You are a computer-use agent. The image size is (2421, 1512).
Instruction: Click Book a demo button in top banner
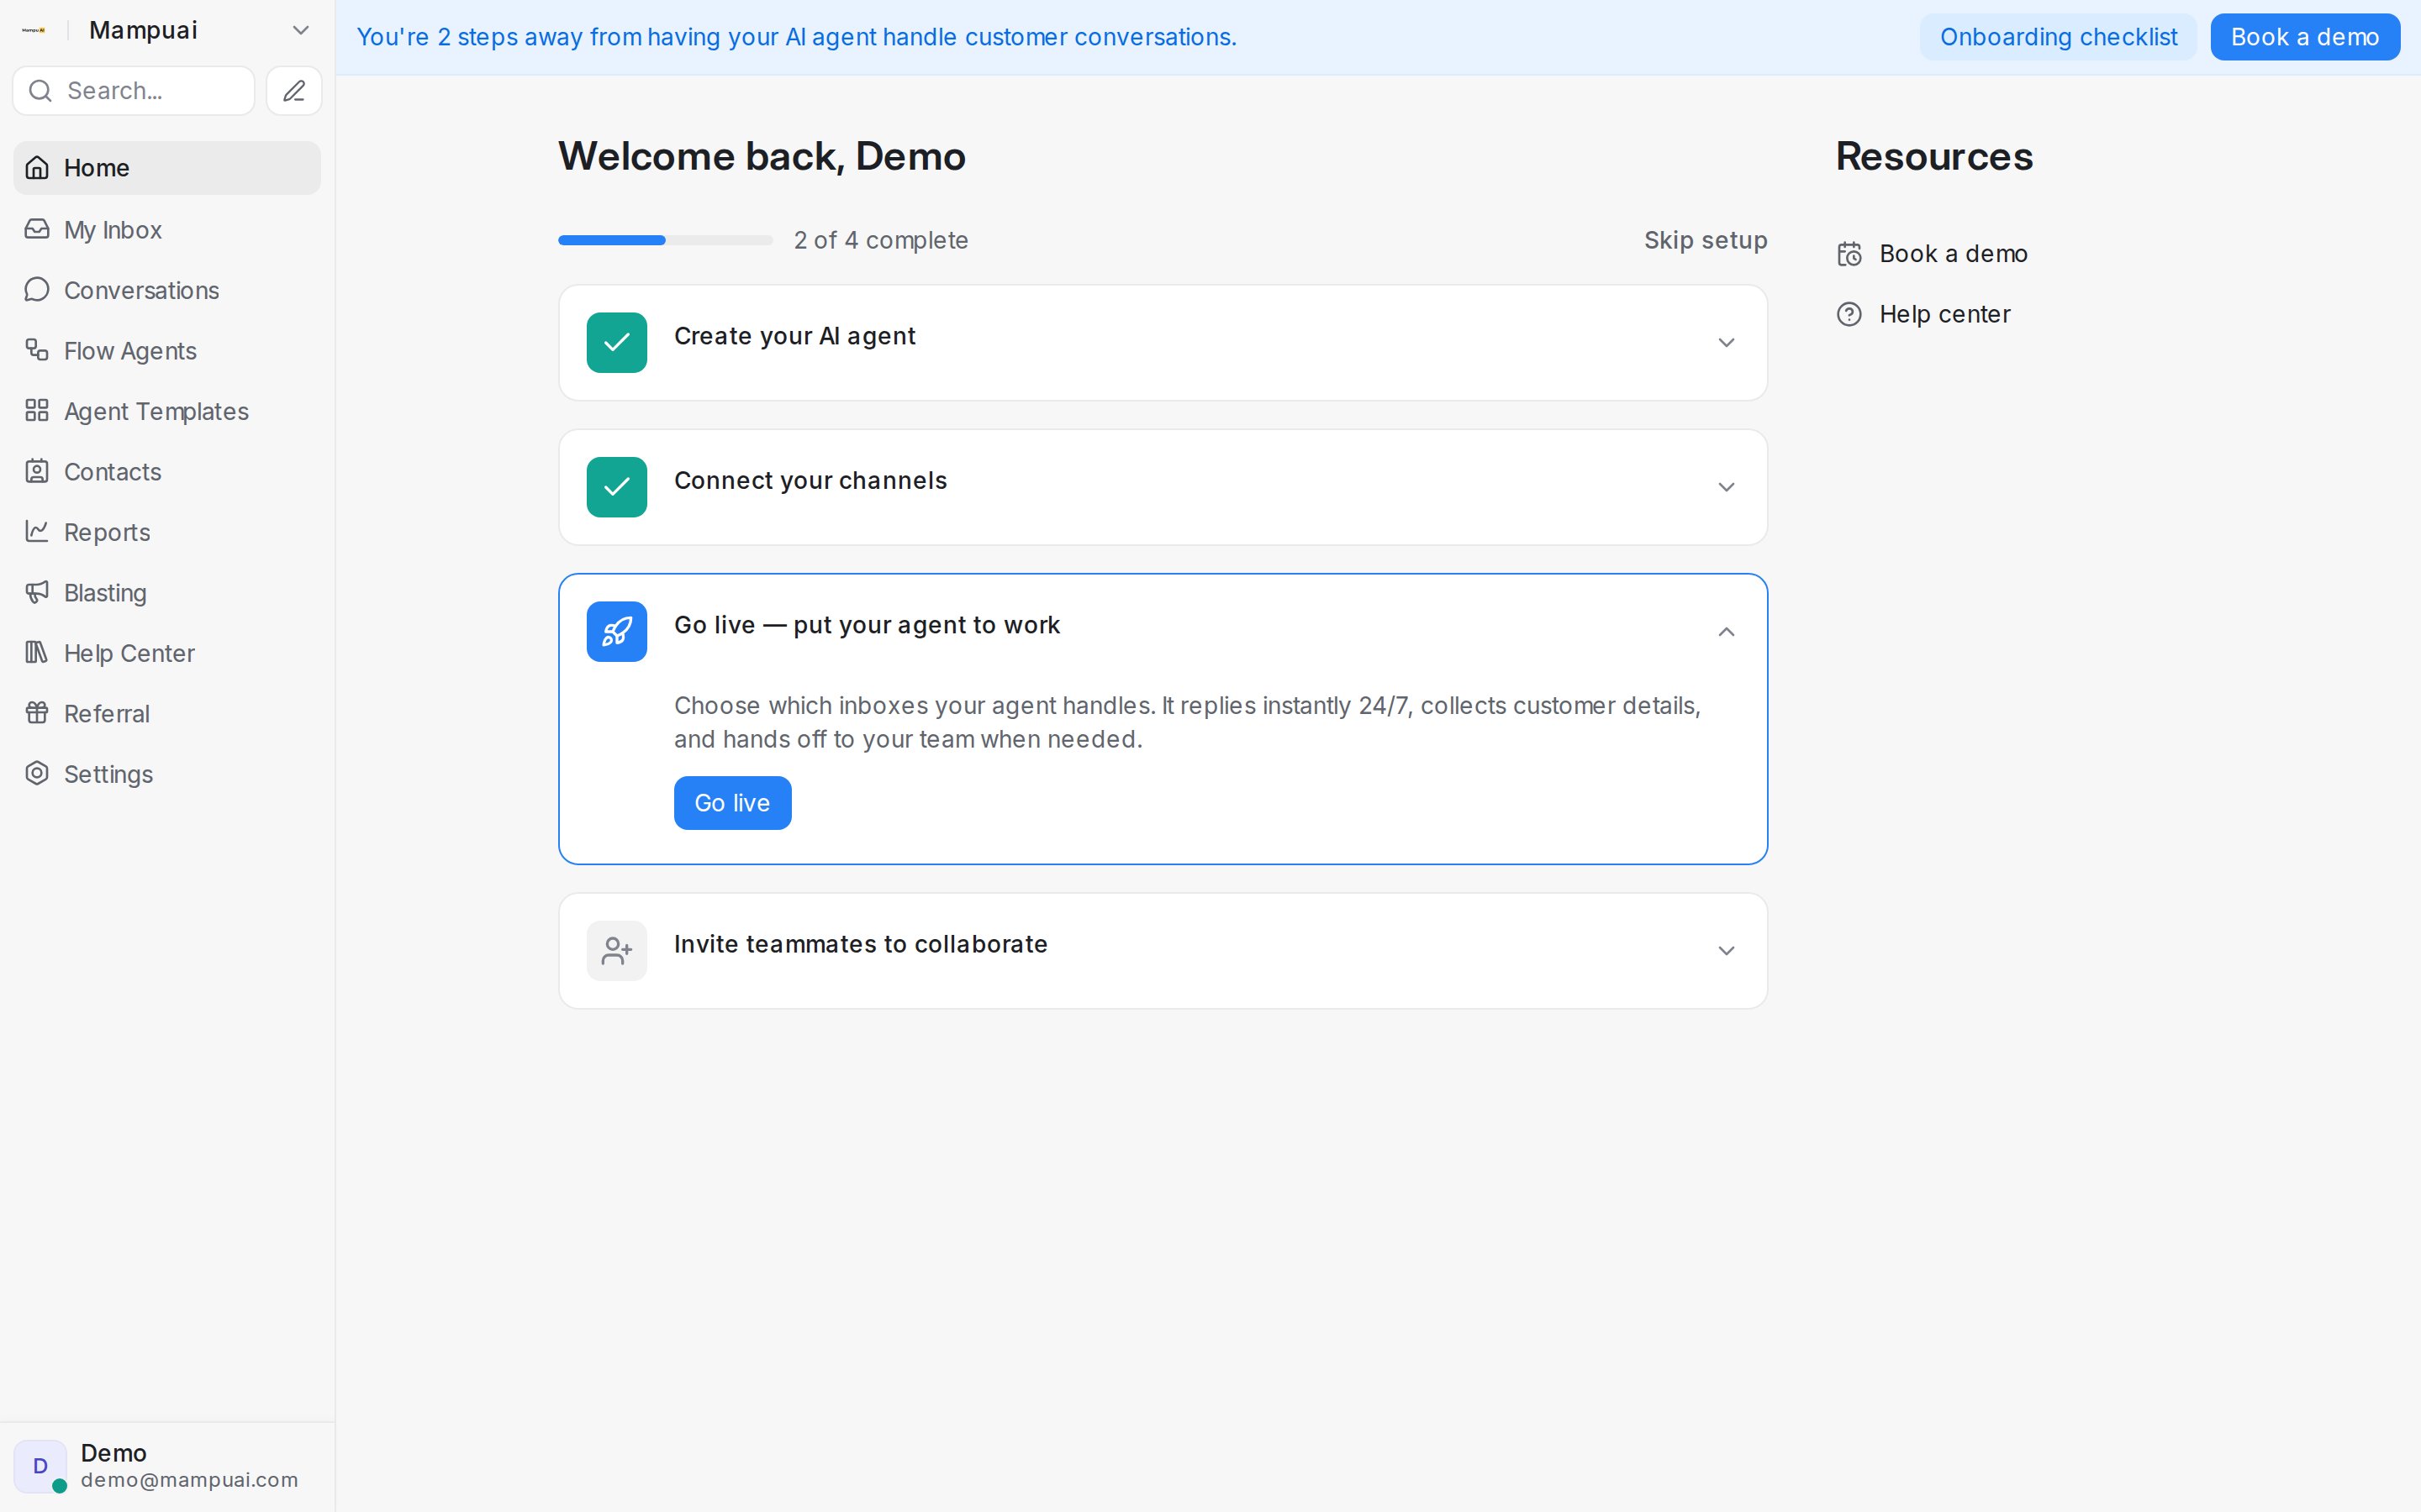coord(2304,37)
